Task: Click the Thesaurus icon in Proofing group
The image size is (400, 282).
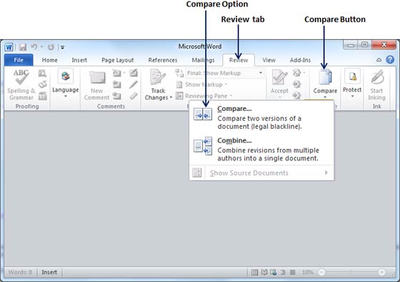Action: click(x=43, y=84)
